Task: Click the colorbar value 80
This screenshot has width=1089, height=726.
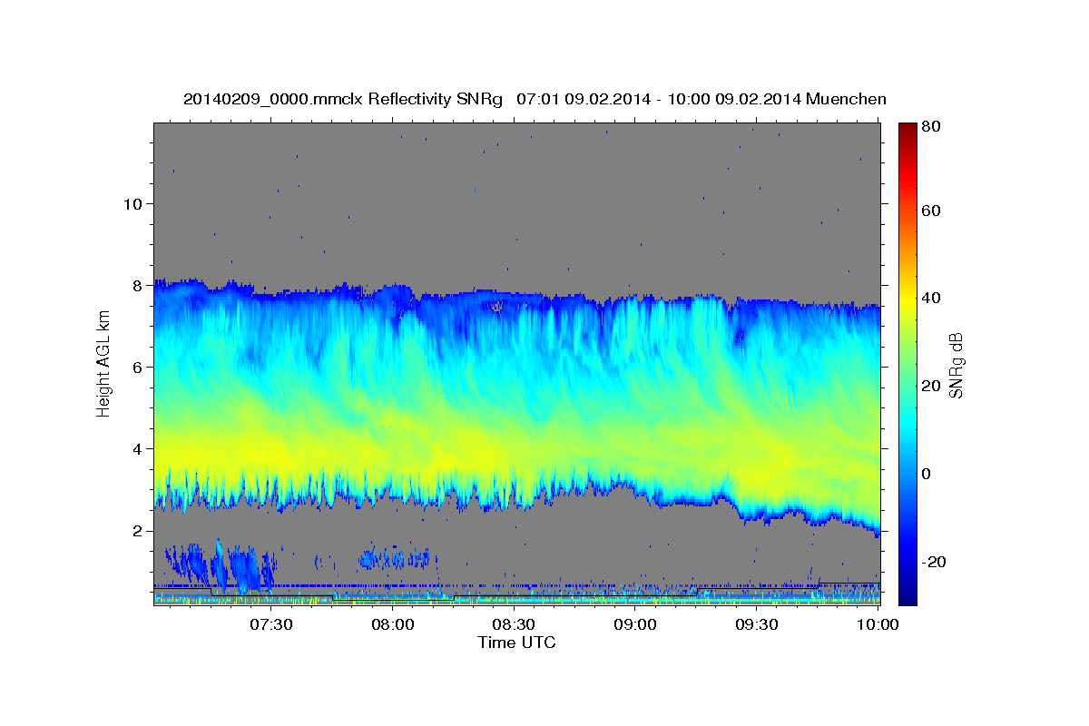Action: point(932,126)
